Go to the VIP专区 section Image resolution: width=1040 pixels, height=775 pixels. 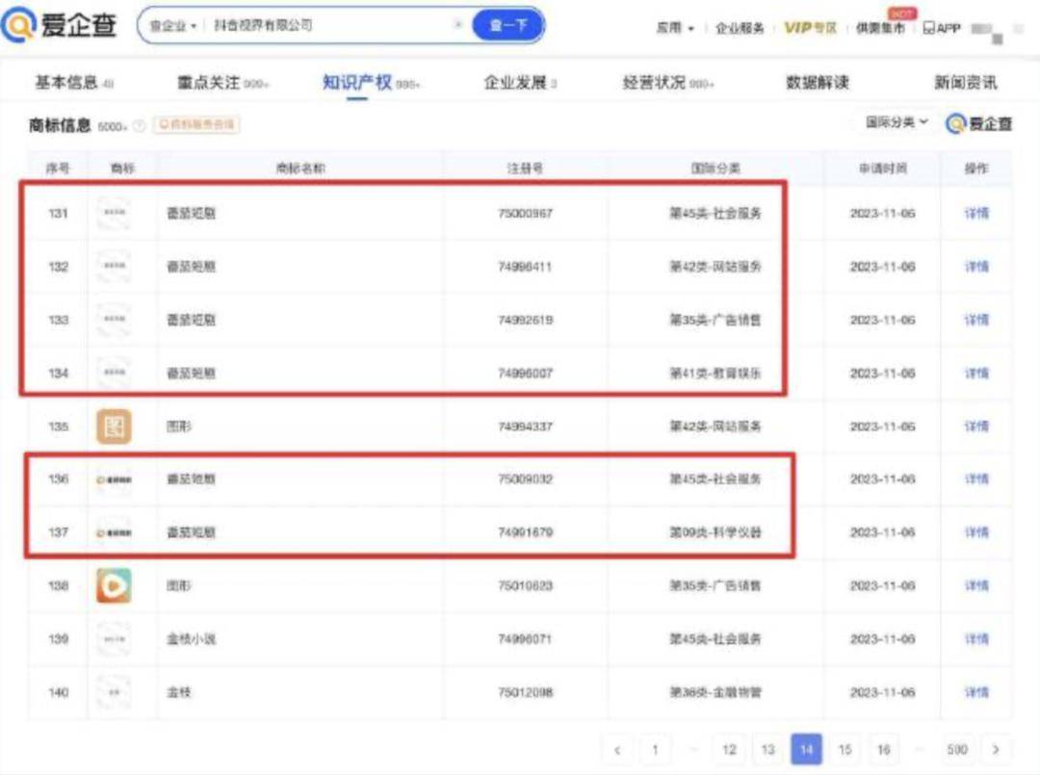810,28
